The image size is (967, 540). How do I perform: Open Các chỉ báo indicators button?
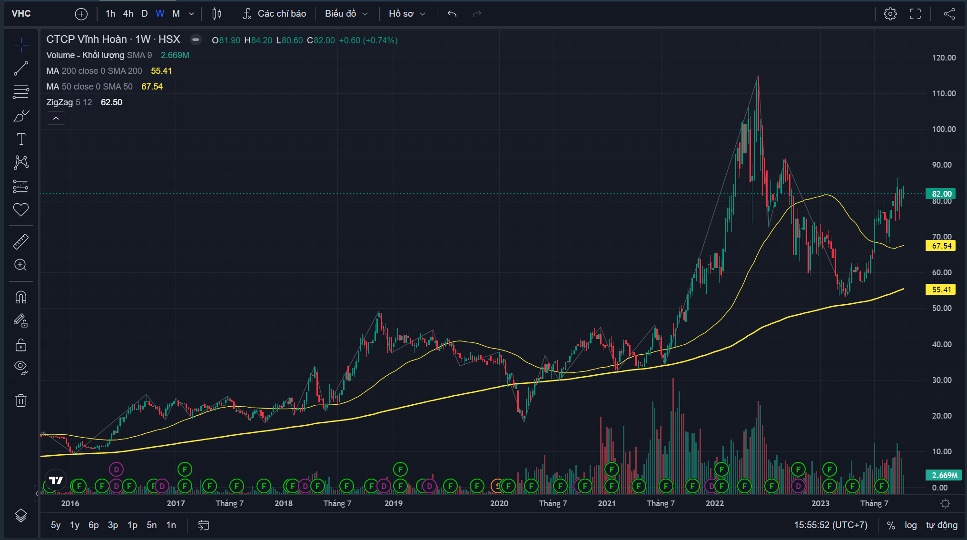pos(274,14)
